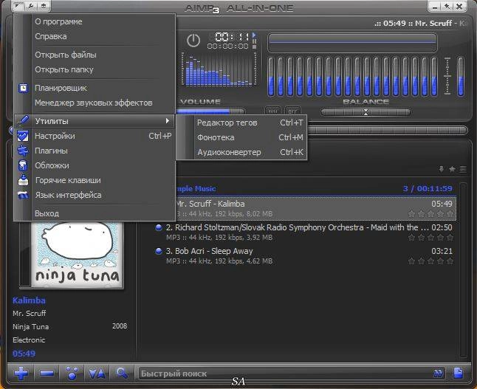This screenshot has width=477, height=389.
Task: Select Mr. Scruff - Kalimba track
Action: [315, 209]
